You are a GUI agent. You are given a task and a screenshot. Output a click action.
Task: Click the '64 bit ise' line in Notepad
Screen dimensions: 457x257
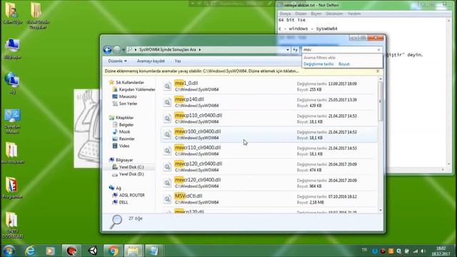coord(292,20)
